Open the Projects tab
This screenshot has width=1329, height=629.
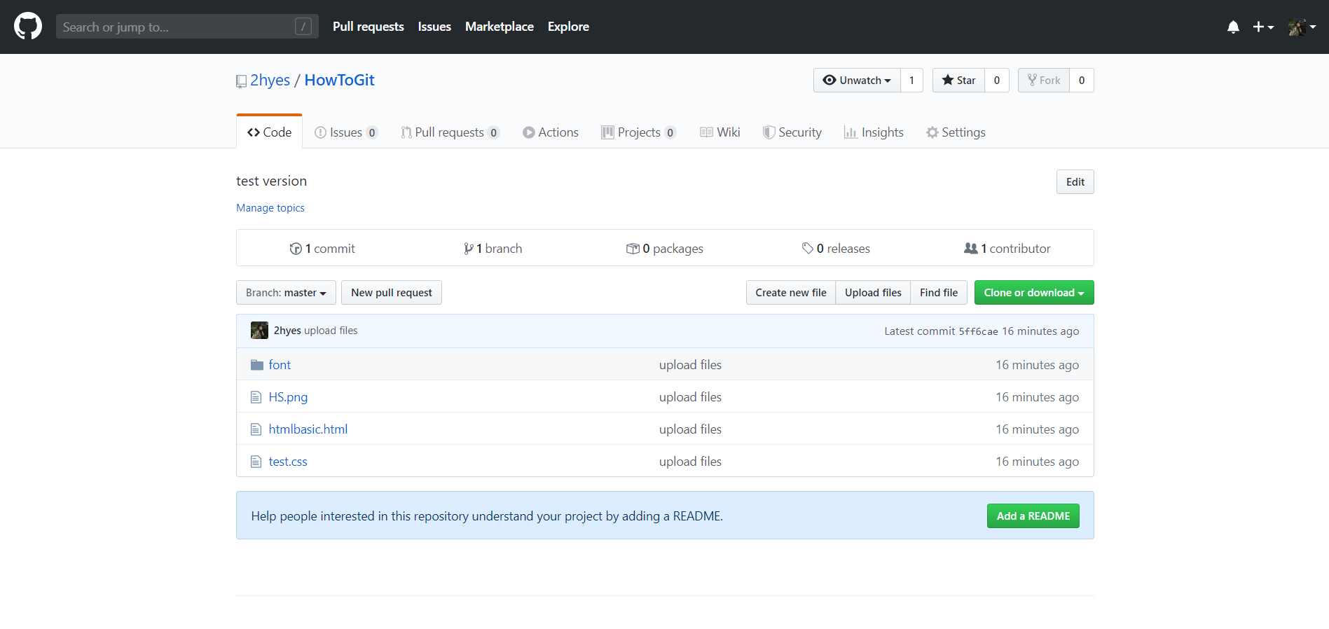(638, 132)
